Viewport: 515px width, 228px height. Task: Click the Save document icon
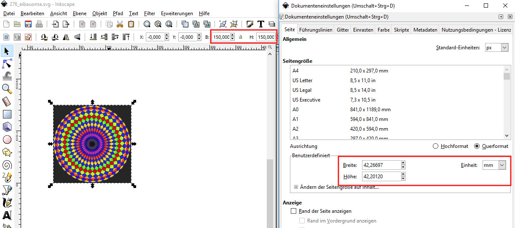(28, 24)
